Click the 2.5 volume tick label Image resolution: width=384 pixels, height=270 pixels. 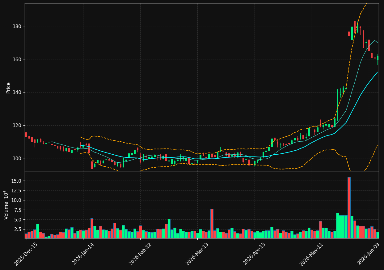point(18,229)
